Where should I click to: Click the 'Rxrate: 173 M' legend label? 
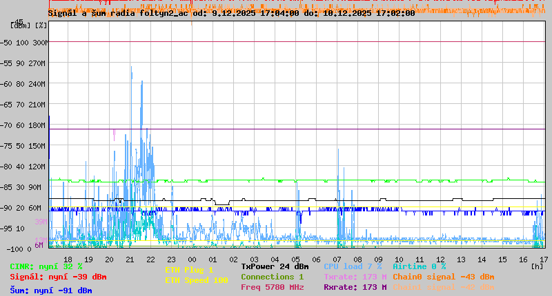coord(355,287)
